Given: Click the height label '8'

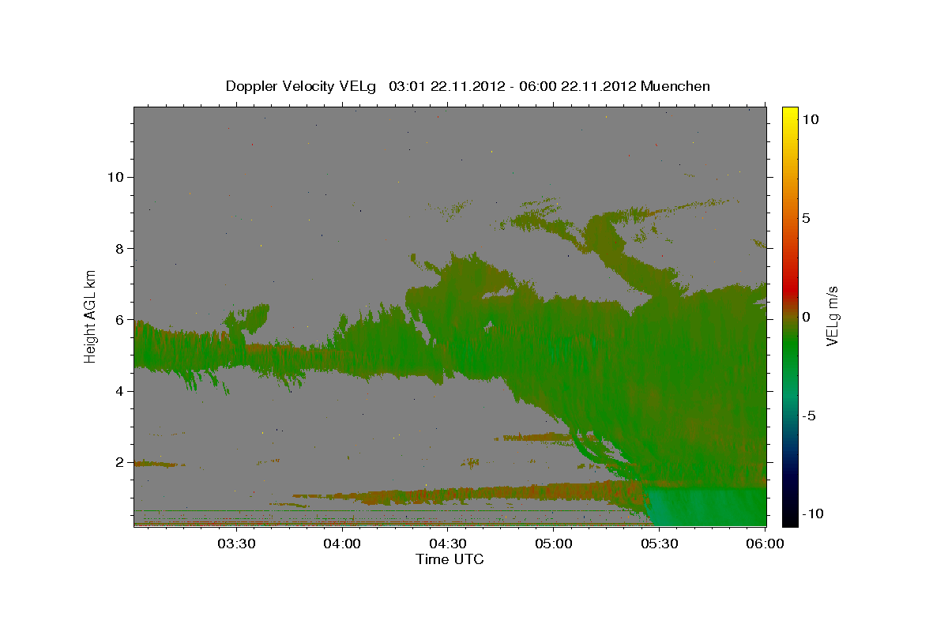Looking at the screenshot, I should (x=119, y=248).
